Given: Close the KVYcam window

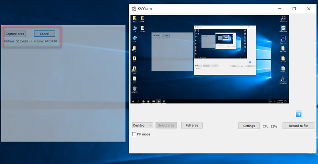Looking at the screenshot, I should pos(309,9).
